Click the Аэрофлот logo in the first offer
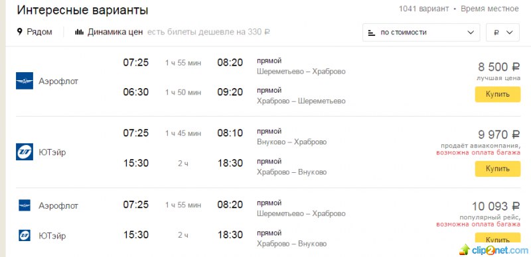Viewport: 531px width, 257px height. pos(25,81)
